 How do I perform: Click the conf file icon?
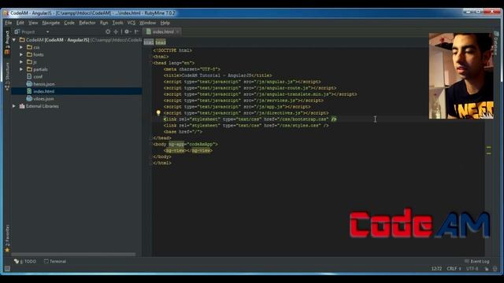click(29, 77)
